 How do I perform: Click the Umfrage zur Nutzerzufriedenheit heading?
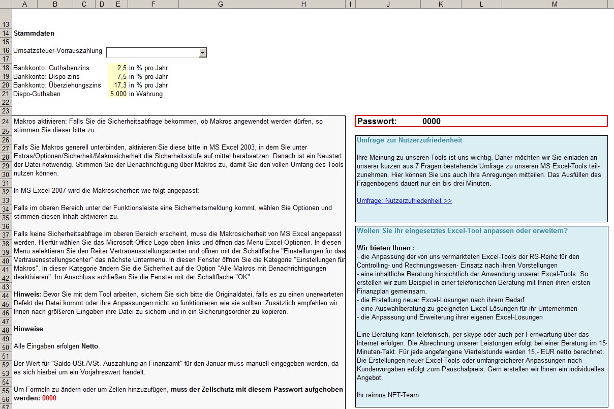pos(409,140)
